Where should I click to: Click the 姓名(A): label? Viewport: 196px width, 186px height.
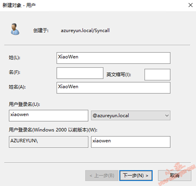(17, 87)
